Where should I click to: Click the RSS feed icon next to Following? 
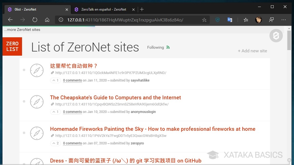click(x=168, y=47)
